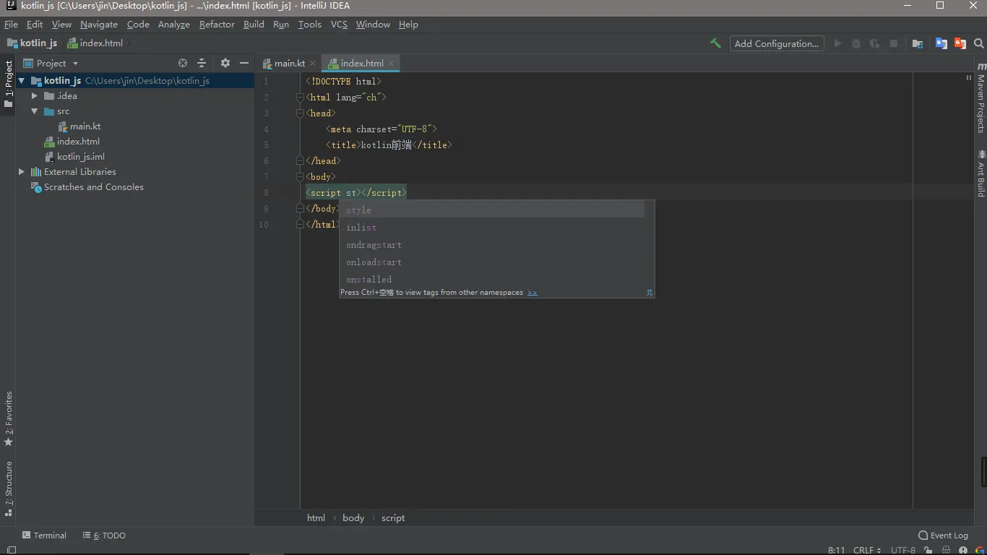
Task: Open the Navigate menu
Action: click(99, 25)
